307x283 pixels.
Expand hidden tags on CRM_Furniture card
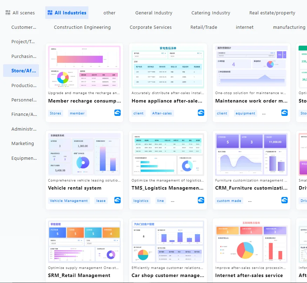tap(251, 200)
